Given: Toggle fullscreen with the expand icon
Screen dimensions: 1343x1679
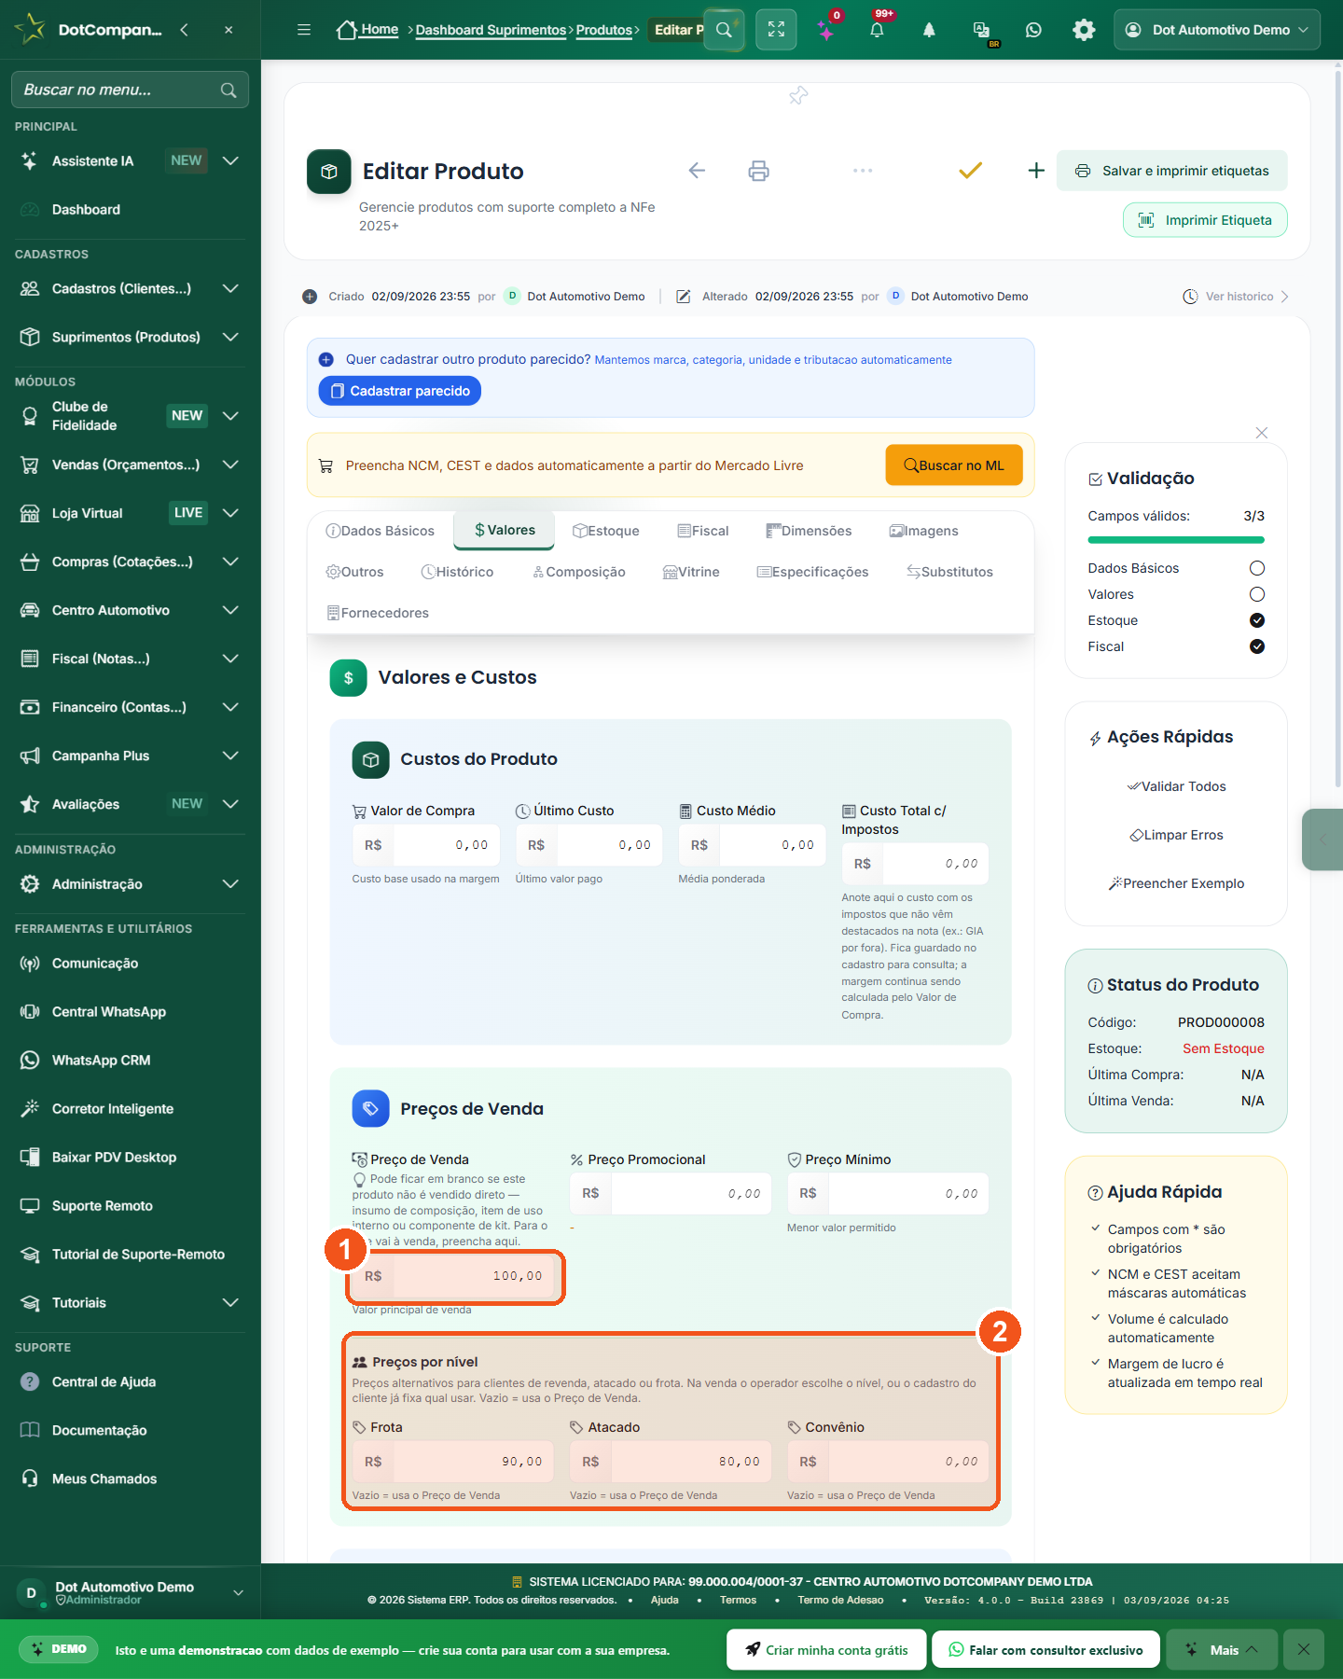Looking at the screenshot, I should tap(776, 30).
